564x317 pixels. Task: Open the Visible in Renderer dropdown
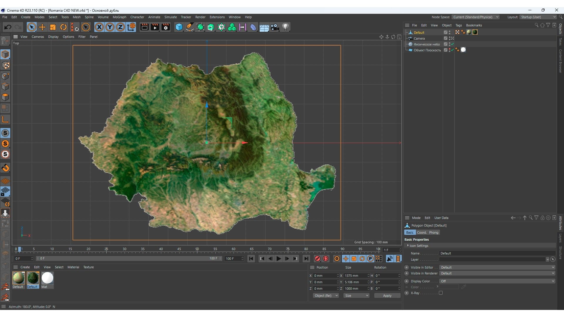coord(497,273)
